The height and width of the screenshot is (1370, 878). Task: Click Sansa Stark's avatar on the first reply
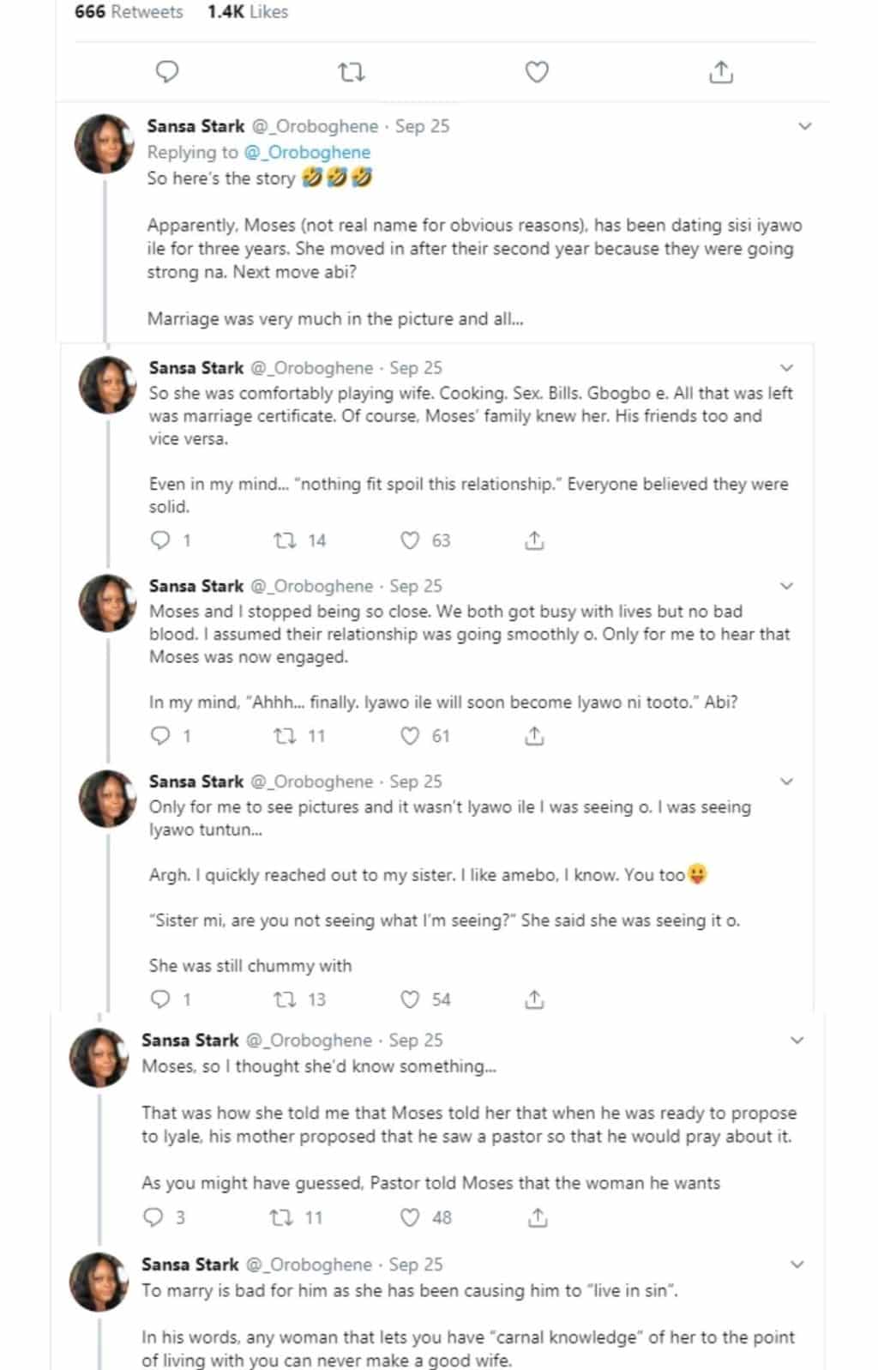point(104,144)
